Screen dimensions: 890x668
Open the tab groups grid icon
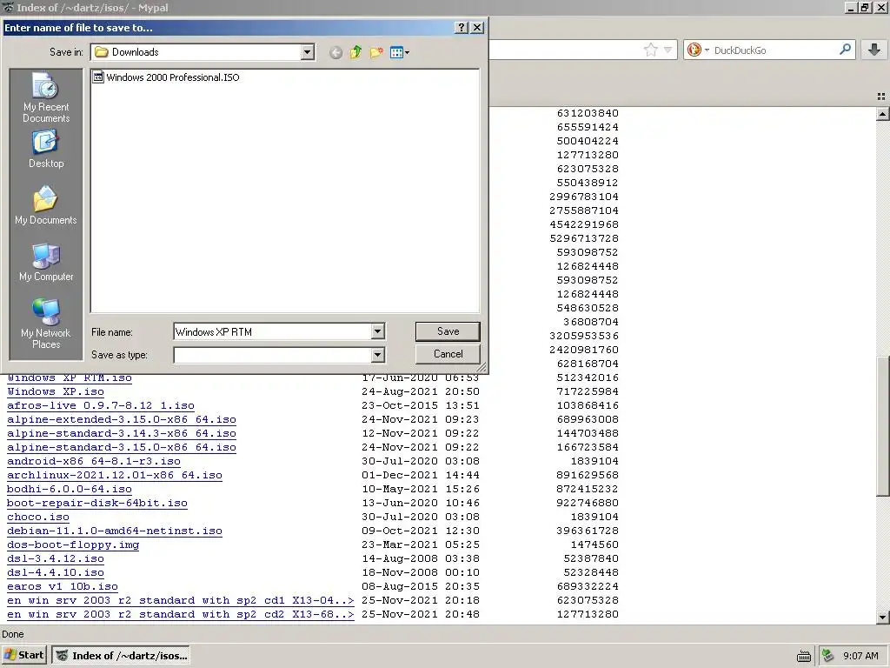(881, 97)
